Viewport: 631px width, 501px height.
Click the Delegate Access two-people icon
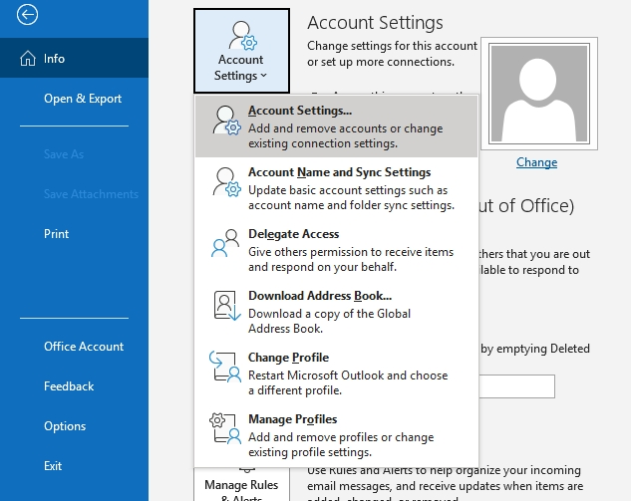[225, 243]
